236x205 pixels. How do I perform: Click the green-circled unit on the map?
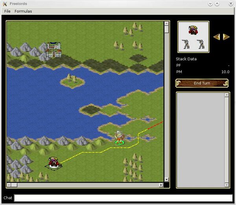(x=120, y=138)
